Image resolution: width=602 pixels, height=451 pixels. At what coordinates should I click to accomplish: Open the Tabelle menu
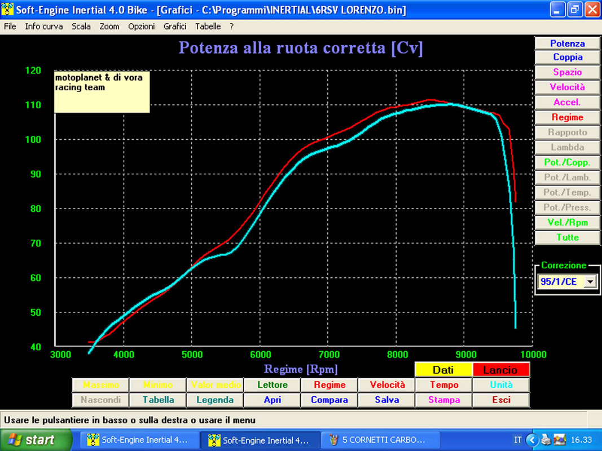(x=208, y=26)
